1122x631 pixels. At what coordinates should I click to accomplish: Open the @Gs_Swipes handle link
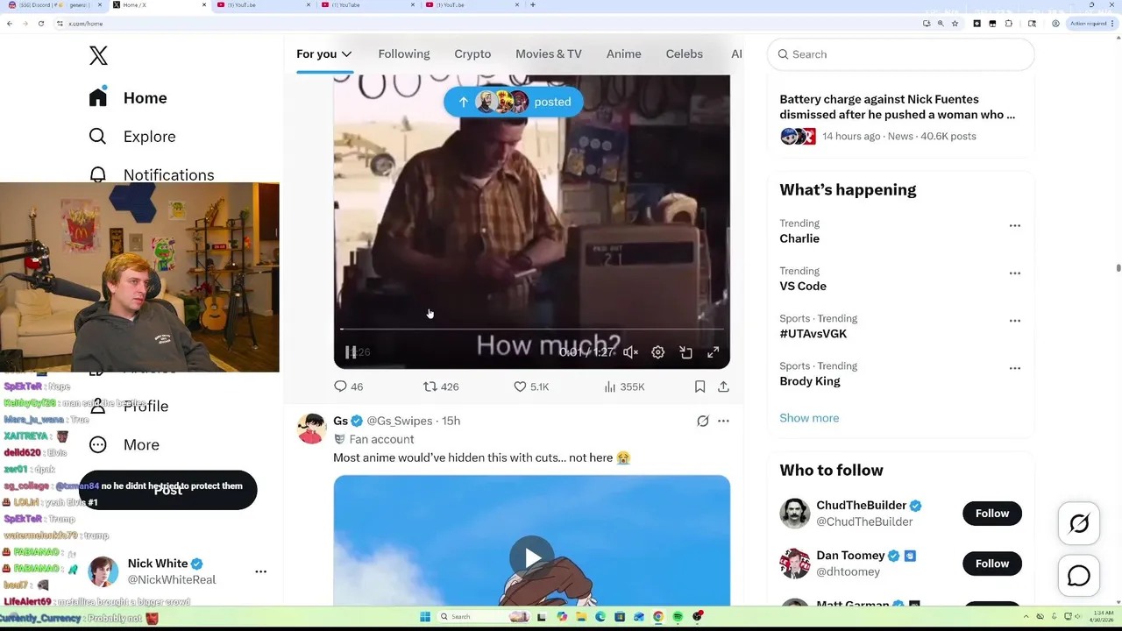click(x=400, y=421)
